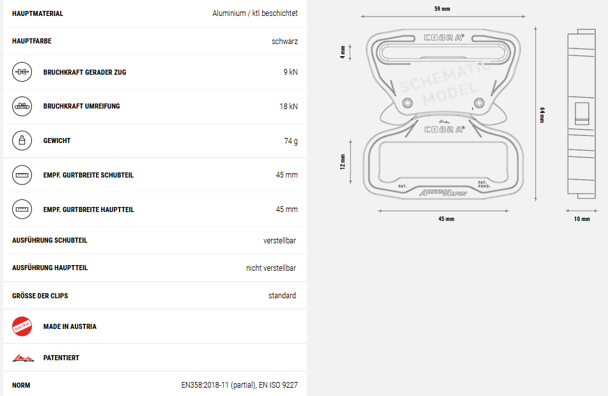This screenshot has width=608, height=396.
Task: Click the EN358 norm text
Action: pos(239,385)
